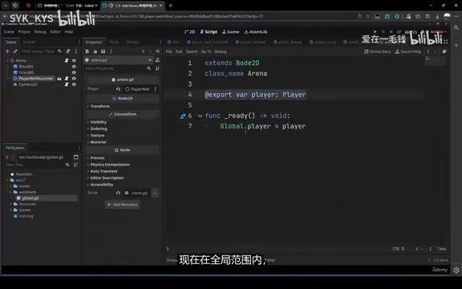The image size is (462, 289).
Task: Open property tools icon beside Filter Properties
Action: (158, 68)
